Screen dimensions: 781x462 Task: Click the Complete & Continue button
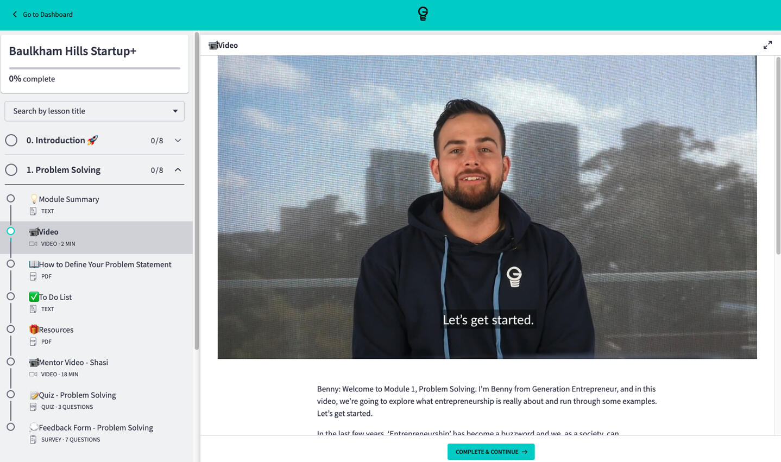pyautogui.click(x=490, y=452)
